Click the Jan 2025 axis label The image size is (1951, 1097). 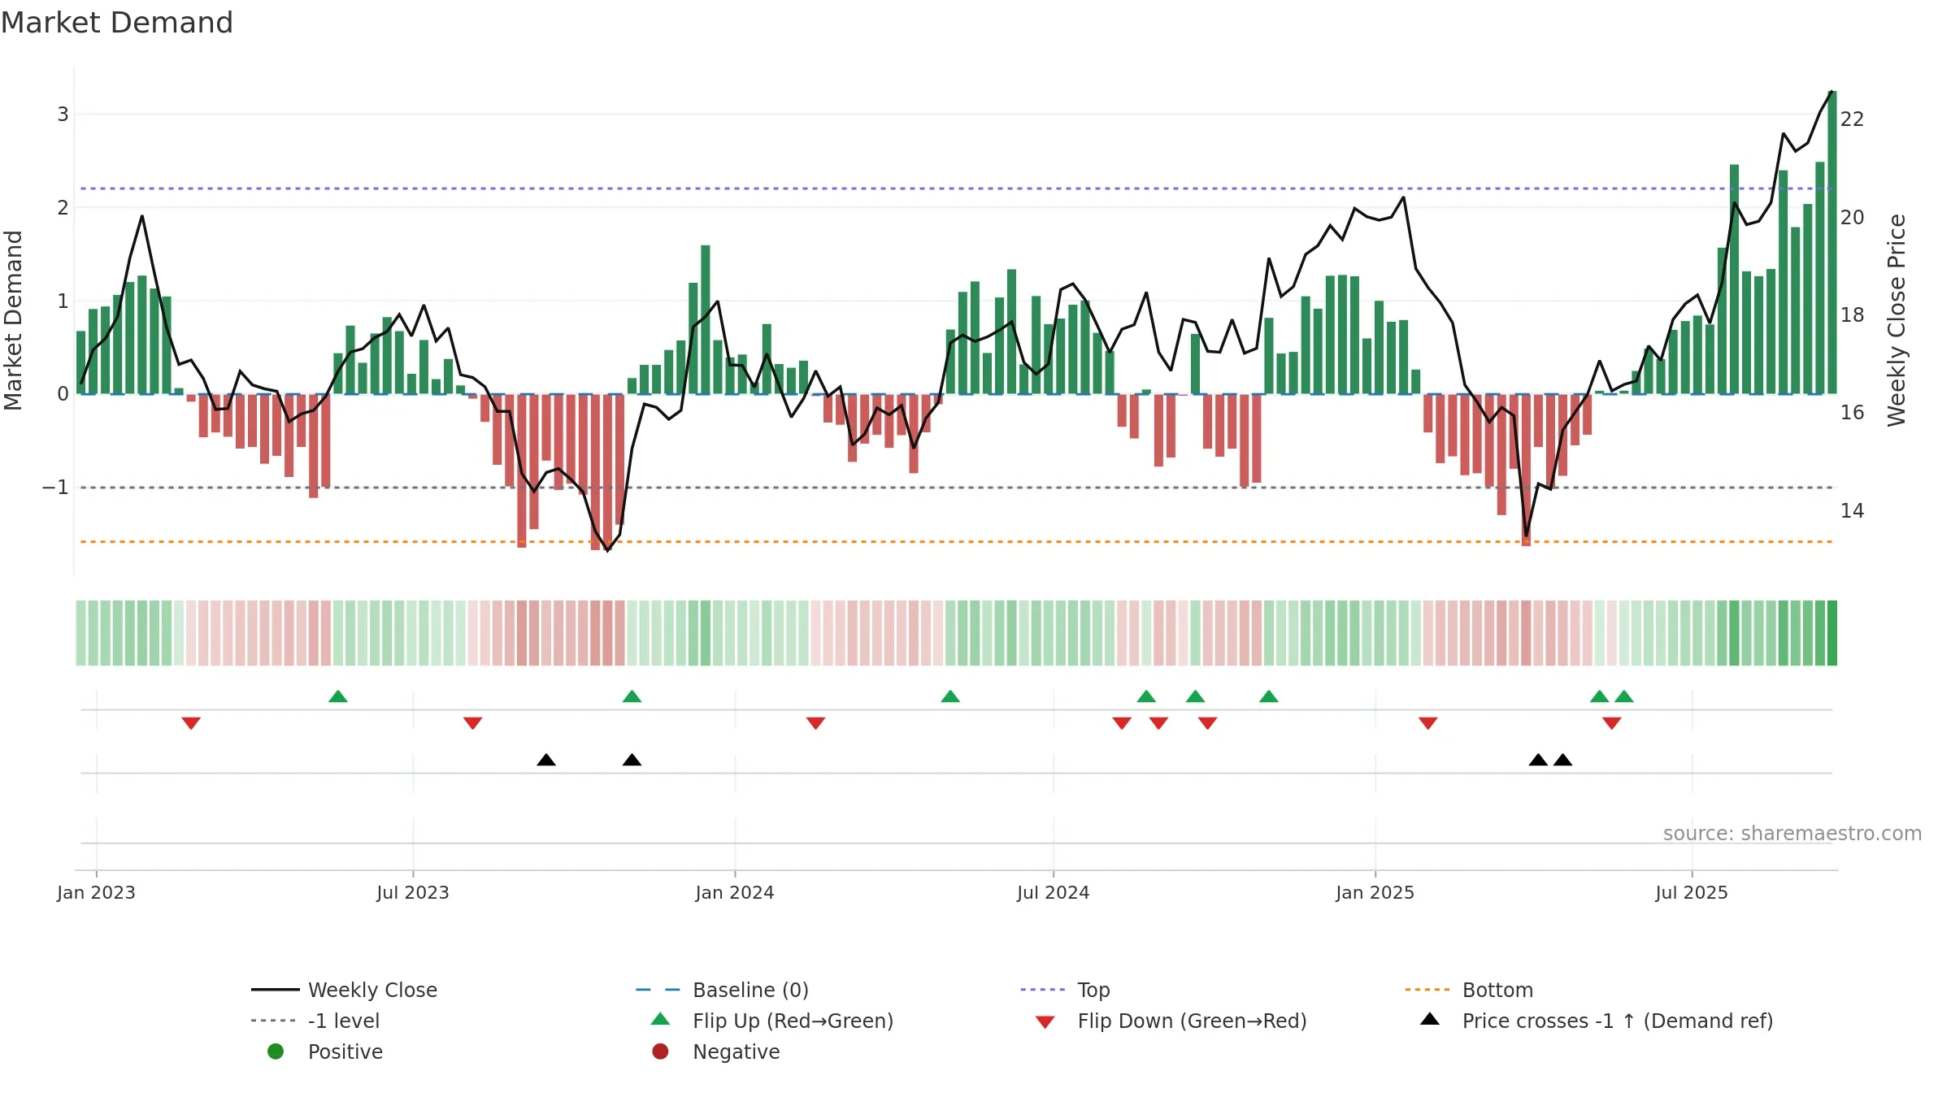(1375, 893)
